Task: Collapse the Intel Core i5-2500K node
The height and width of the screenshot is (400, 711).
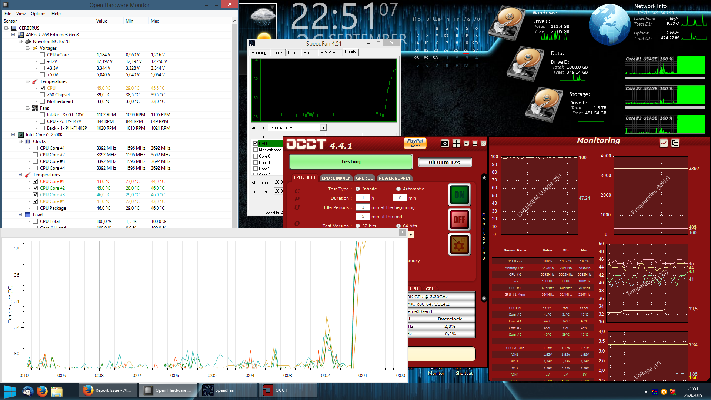Action: pos(13,135)
